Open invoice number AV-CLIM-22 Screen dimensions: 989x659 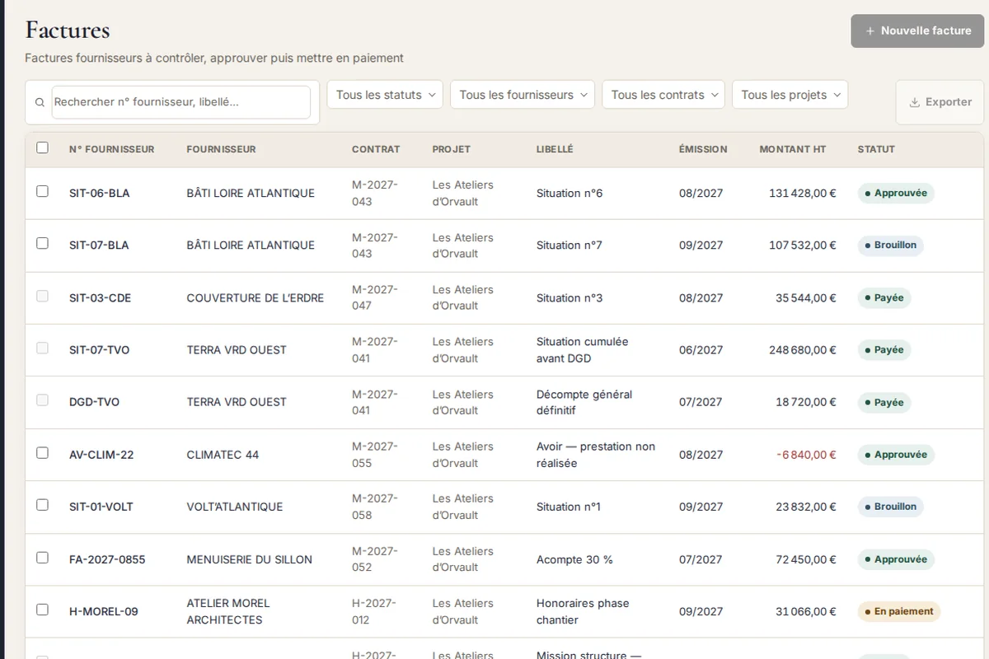tap(101, 455)
